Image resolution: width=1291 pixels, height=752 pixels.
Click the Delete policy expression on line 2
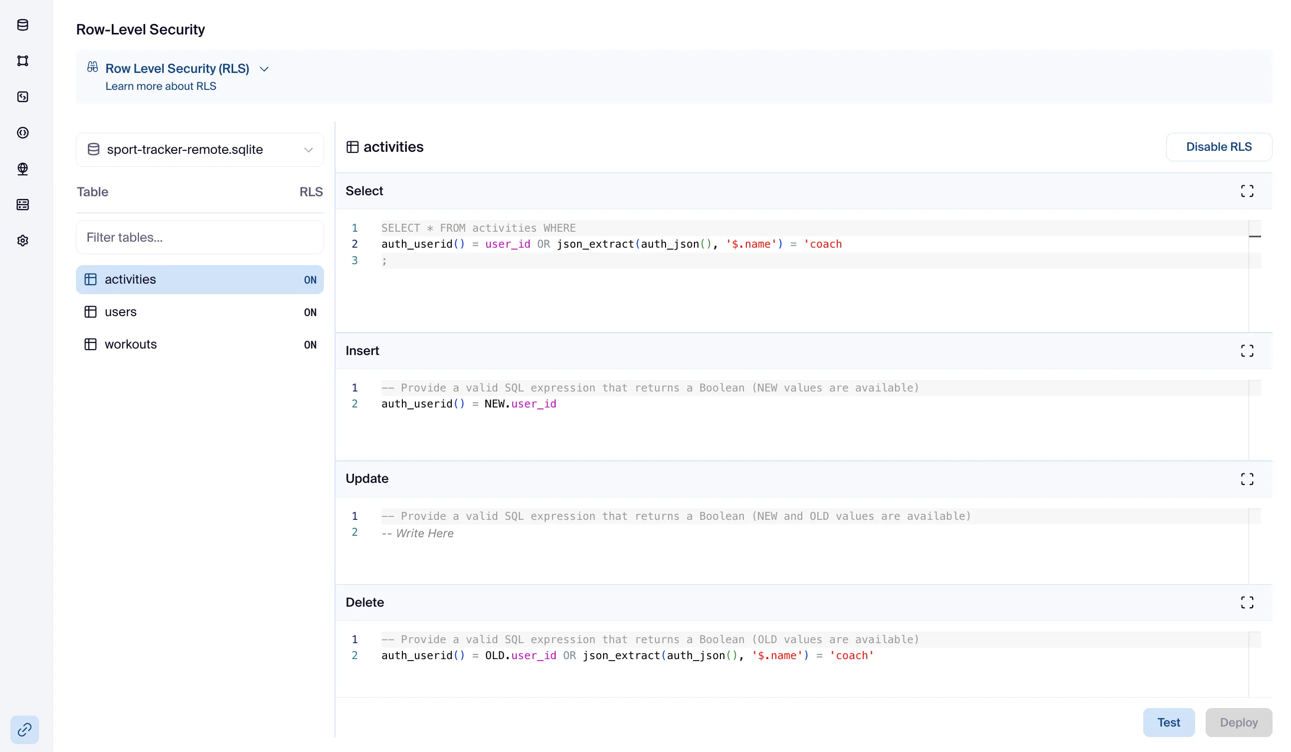click(628, 655)
